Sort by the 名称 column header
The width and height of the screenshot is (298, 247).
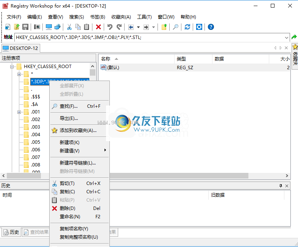click(x=136, y=59)
